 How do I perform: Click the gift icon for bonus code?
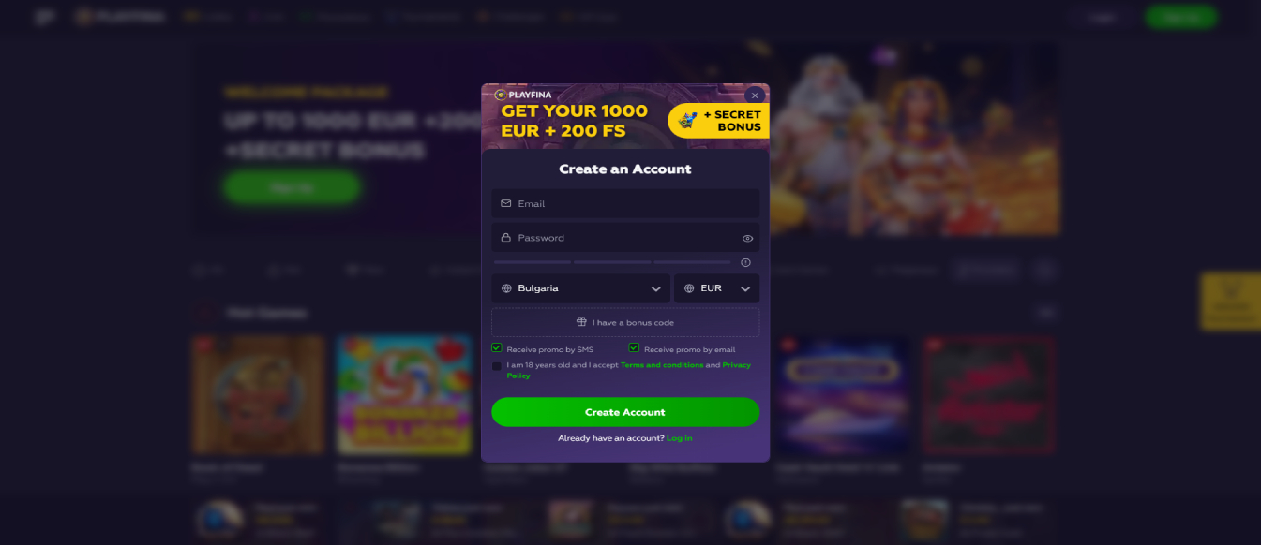(581, 322)
